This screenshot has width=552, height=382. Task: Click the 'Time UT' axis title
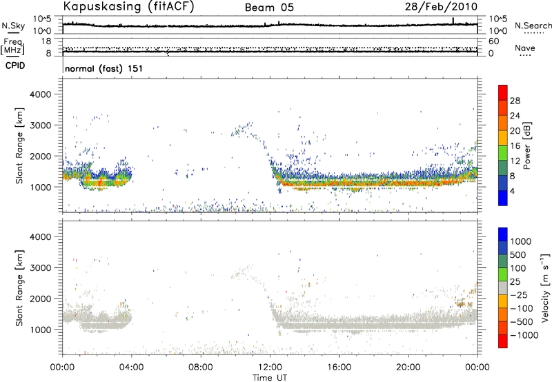[270, 378]
